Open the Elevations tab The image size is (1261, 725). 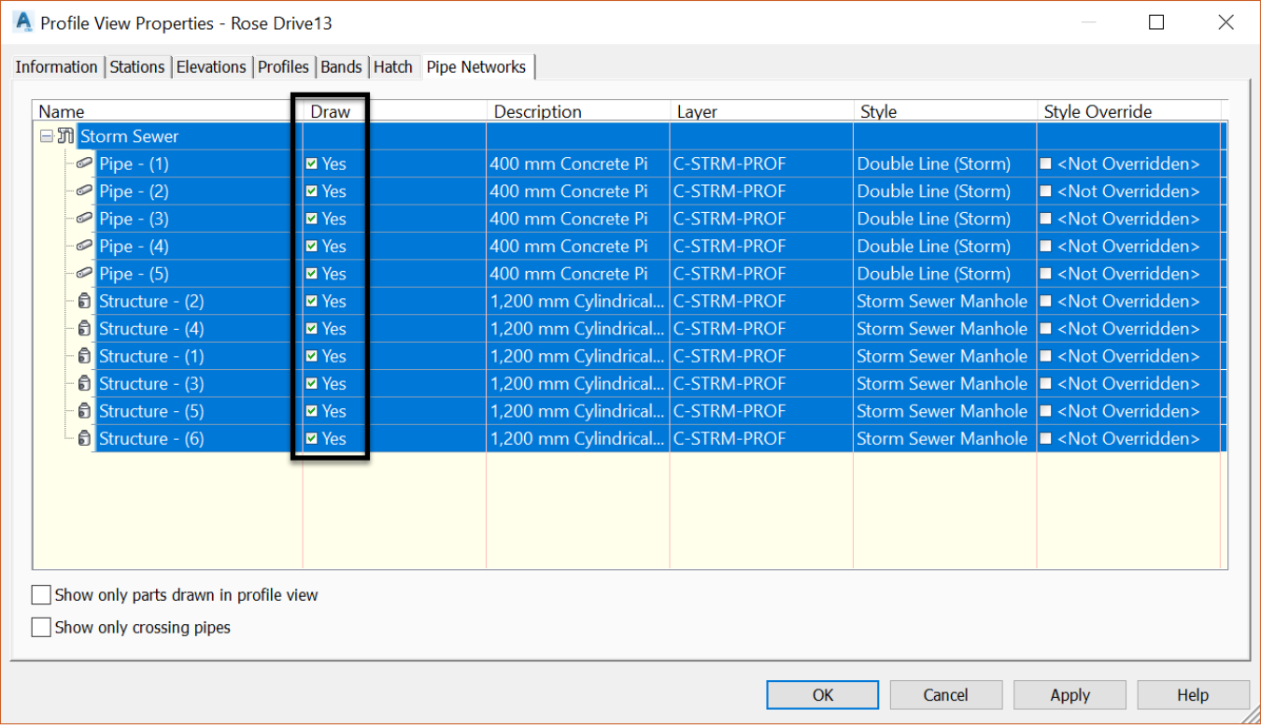(211, 67)
